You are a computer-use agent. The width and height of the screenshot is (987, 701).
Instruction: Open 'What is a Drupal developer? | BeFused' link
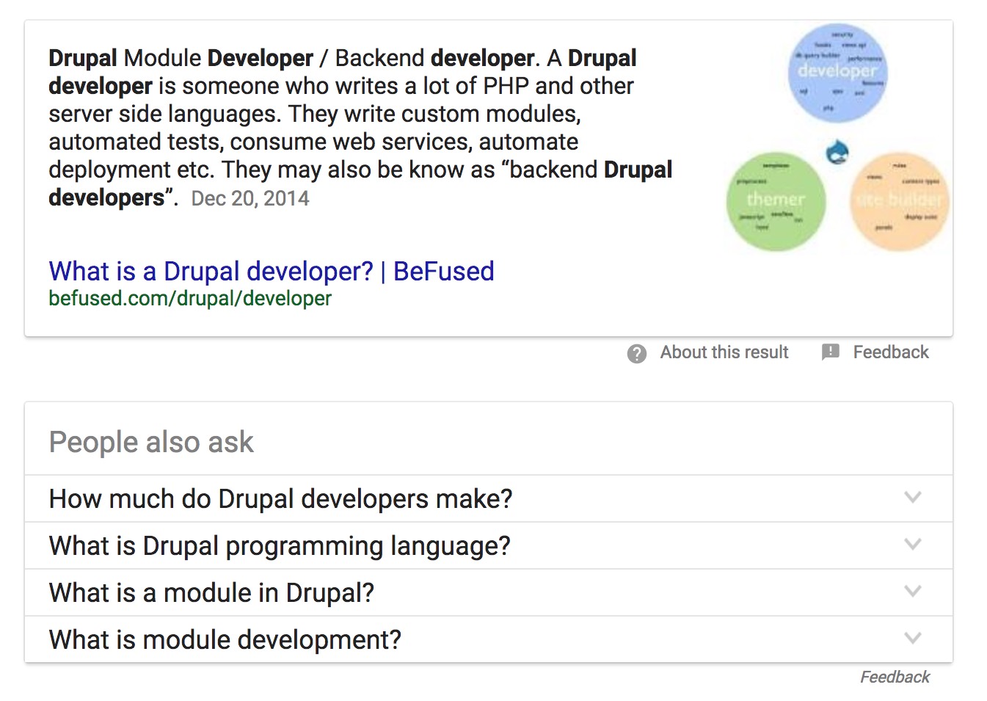pyautogui.click(x=271, y=272)
